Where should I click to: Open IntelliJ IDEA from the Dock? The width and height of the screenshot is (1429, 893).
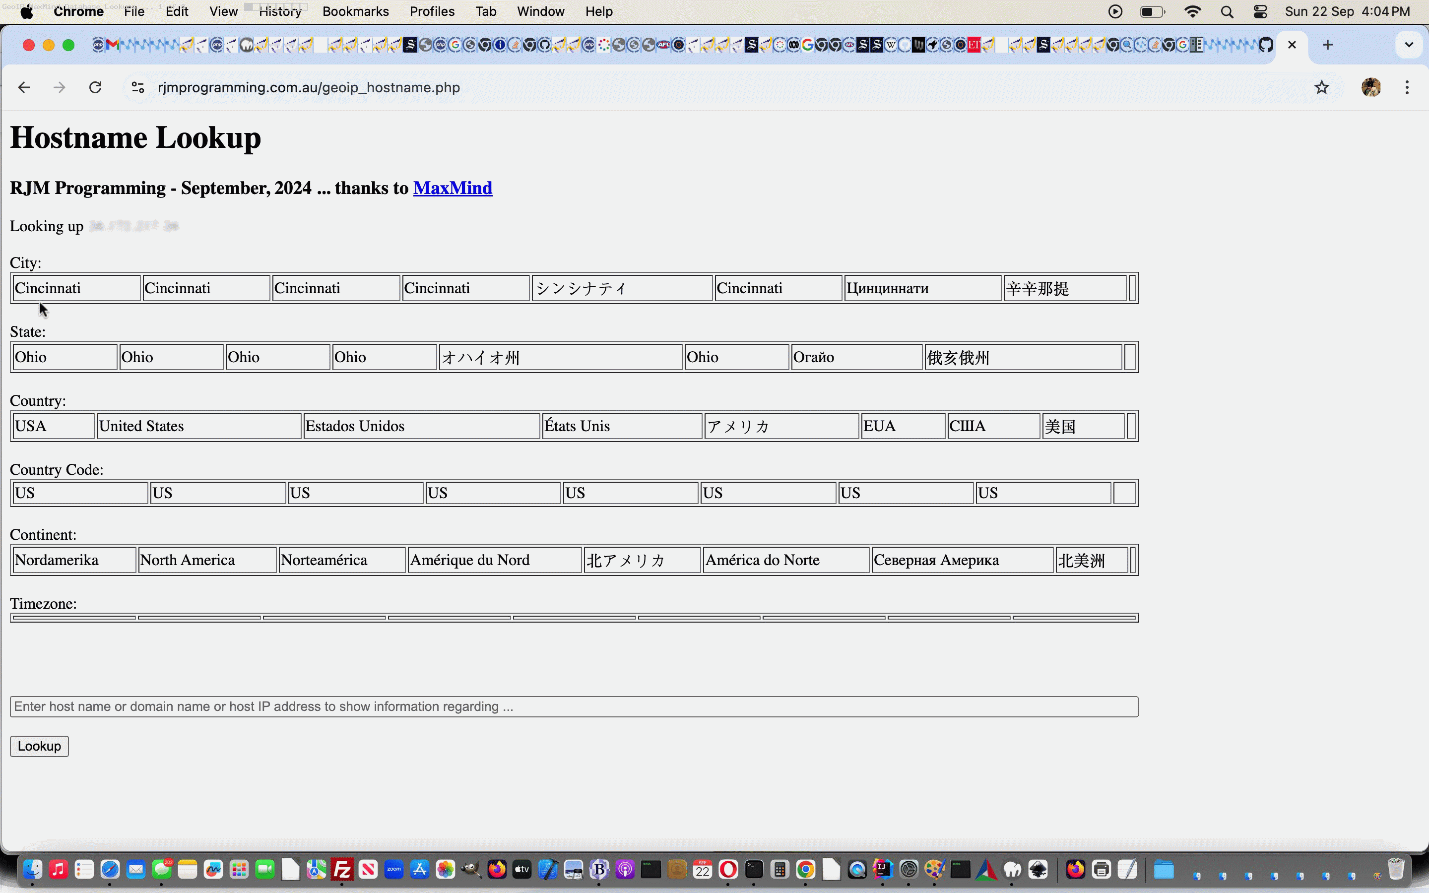click(883, 869)
